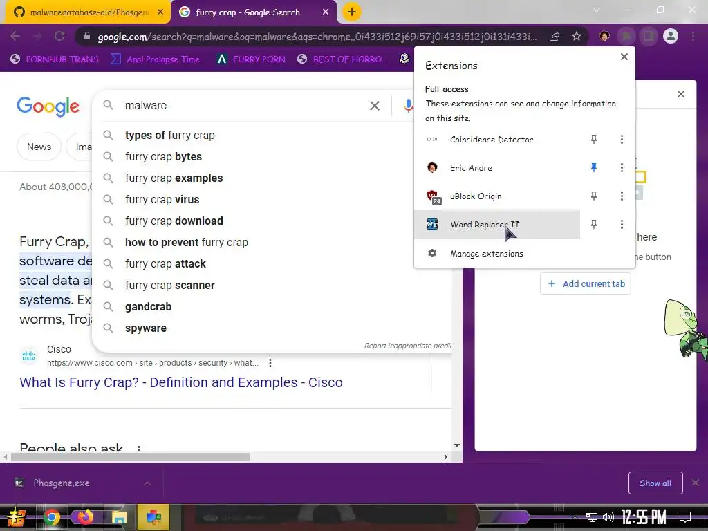
Task: Open What Is Furry Crap? Cisco result
Action: 181,382
